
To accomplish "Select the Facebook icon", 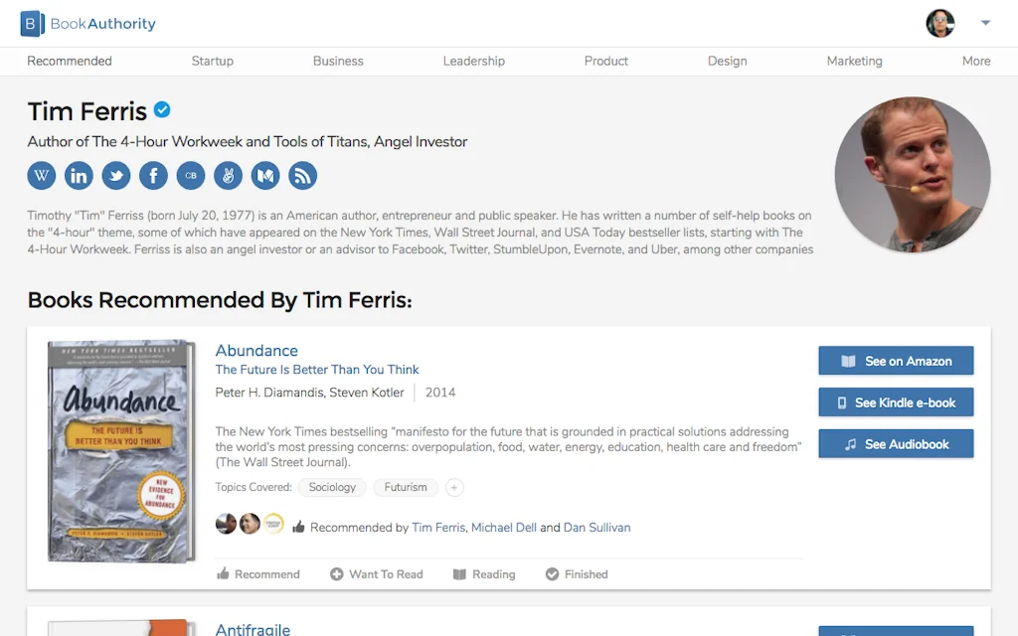I will tap(153, 176).
